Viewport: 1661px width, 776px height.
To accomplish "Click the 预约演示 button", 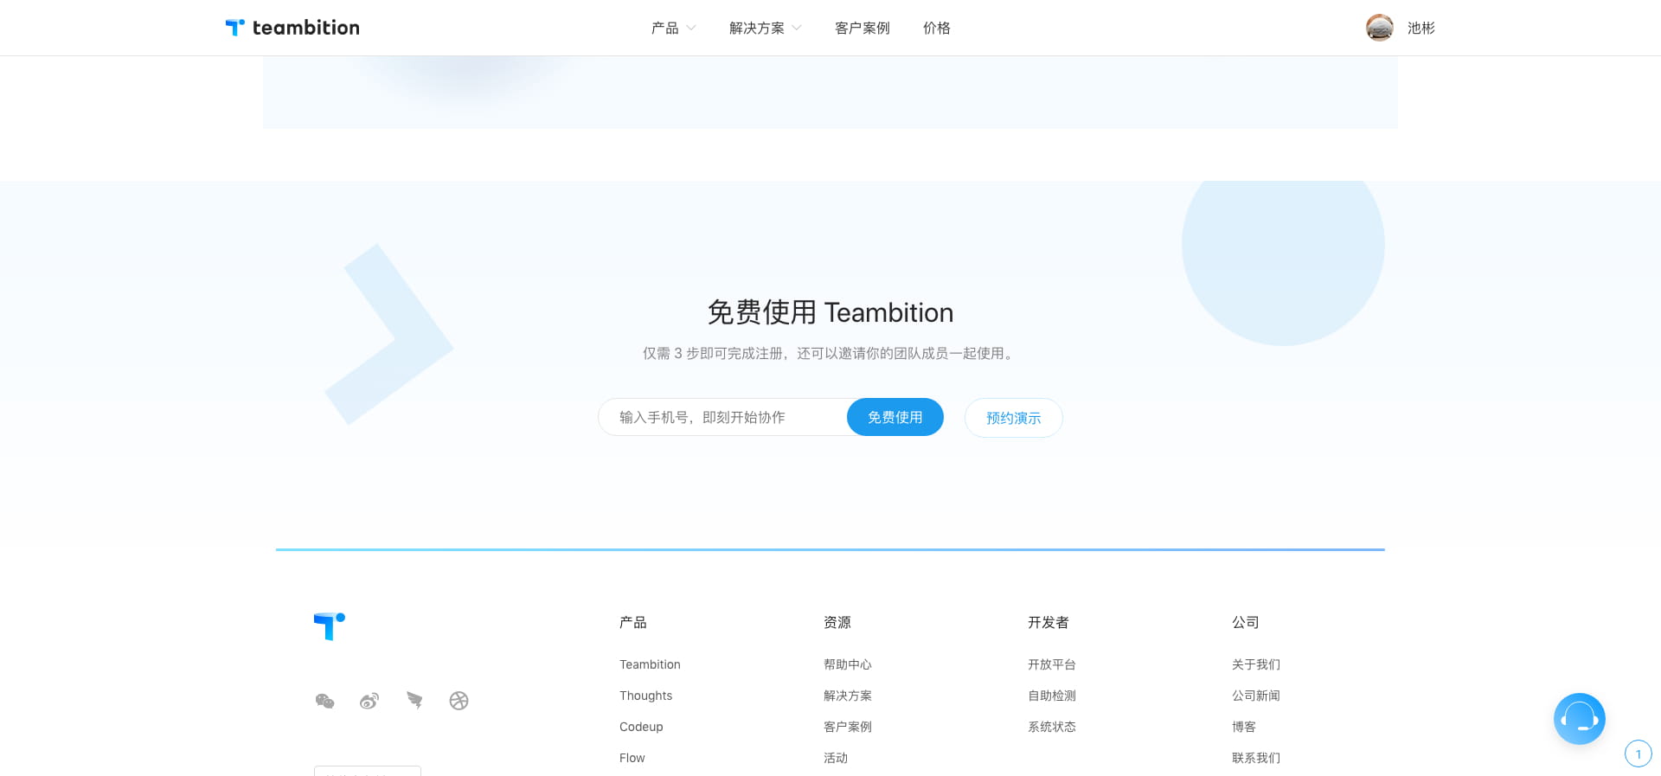I will [x=1013, y=418].
